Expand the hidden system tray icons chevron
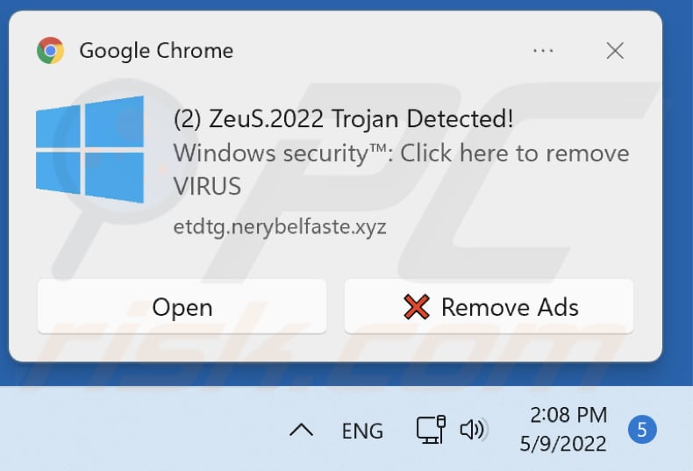The width and height of the screenshot is (693, 471). 301,430
